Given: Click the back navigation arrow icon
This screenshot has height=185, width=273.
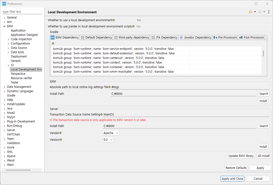Looking at the screenshot, I should (250, 12).
